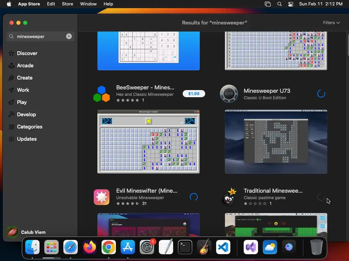Click the Evil Mineswifter 31 ratings stars

(128, 204)
